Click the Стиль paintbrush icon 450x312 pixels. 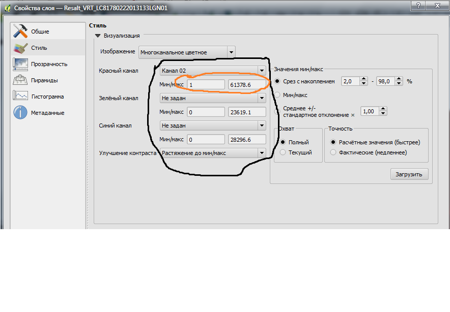(20, 48)
